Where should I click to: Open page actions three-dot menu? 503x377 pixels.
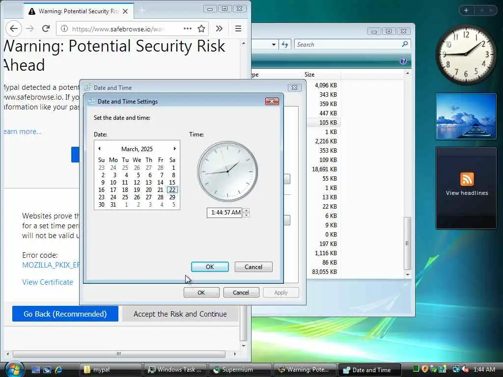(x=187, y=28)
